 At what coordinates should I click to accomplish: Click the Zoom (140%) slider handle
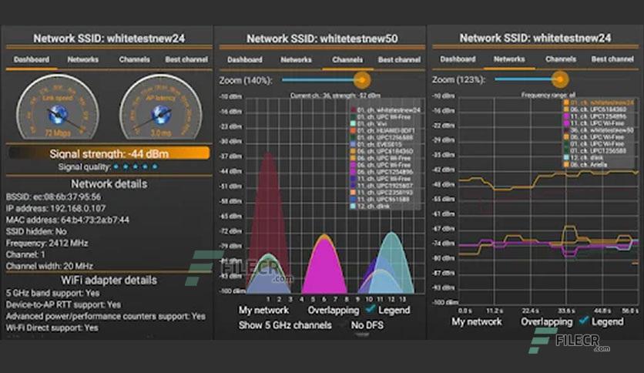pyautogui.click(x=362, y=80)
